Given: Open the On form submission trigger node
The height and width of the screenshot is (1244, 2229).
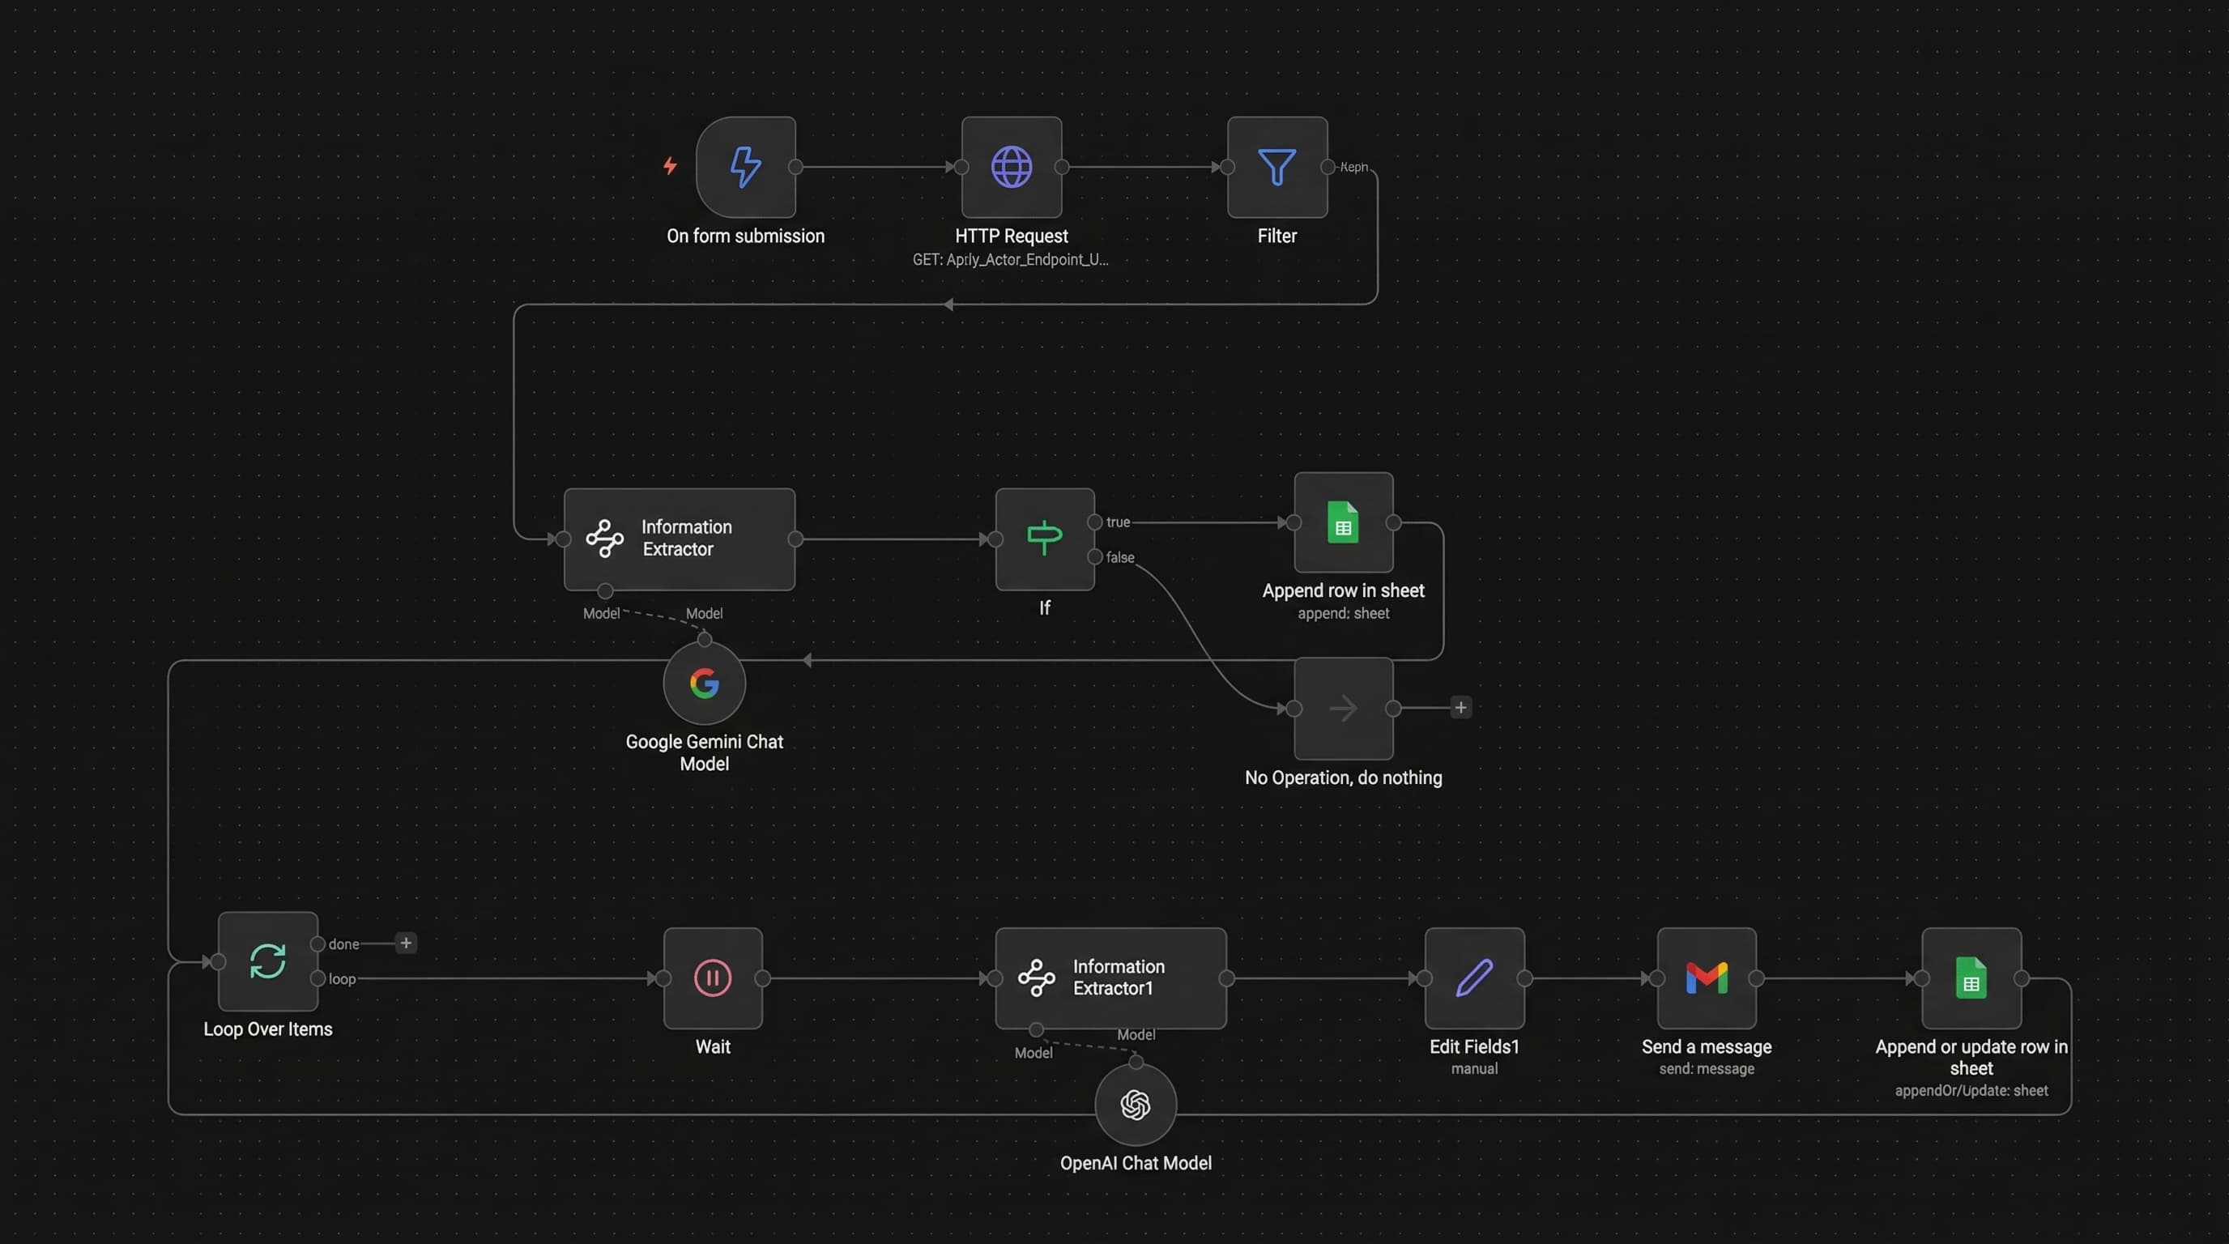Looking at the screenshot, I should click(x=744, y=168).
